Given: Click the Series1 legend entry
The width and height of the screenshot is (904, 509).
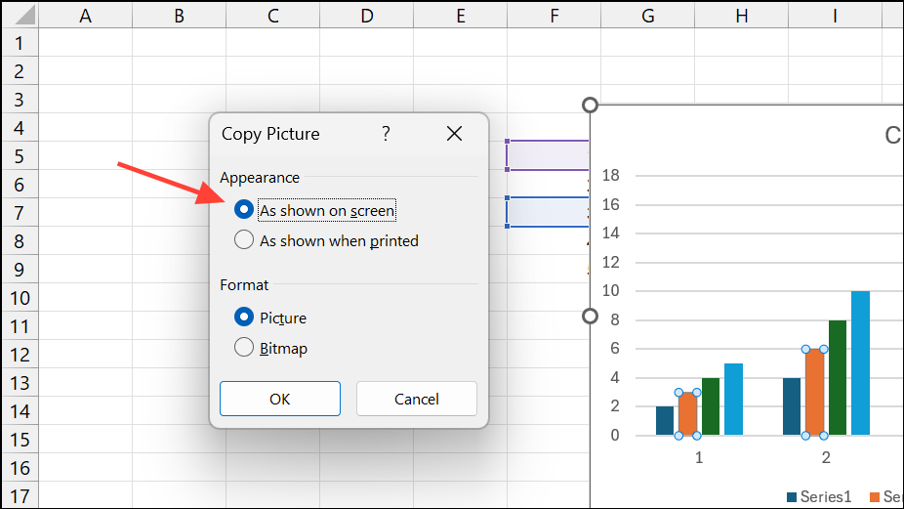Looking at the screenshot, I should click(818, 497).
